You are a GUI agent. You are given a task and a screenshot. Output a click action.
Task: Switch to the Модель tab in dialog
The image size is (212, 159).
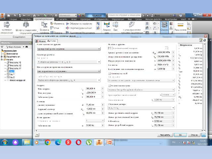coord(41,41)
